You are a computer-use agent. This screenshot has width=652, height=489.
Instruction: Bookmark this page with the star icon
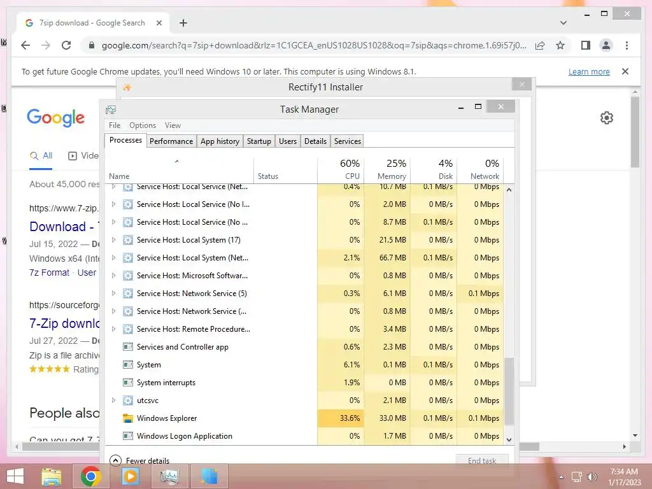point(560,45)
